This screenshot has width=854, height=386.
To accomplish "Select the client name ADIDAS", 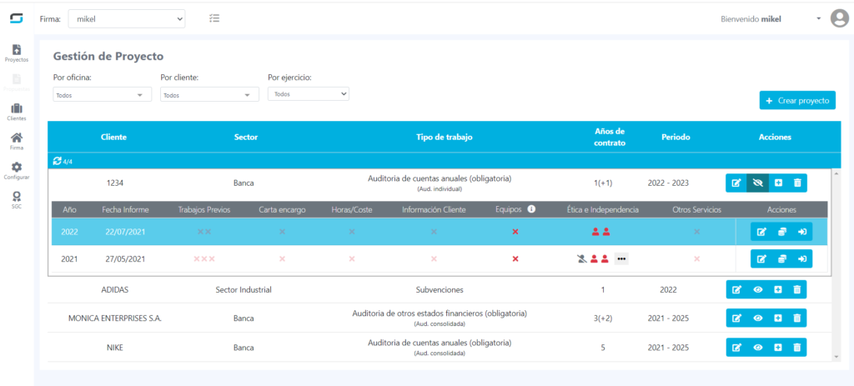I will (113, 289).
